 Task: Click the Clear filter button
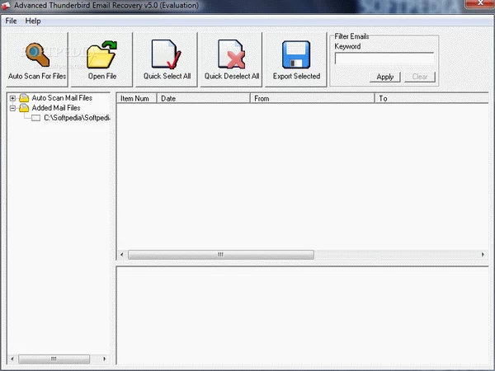coord(420,77)
